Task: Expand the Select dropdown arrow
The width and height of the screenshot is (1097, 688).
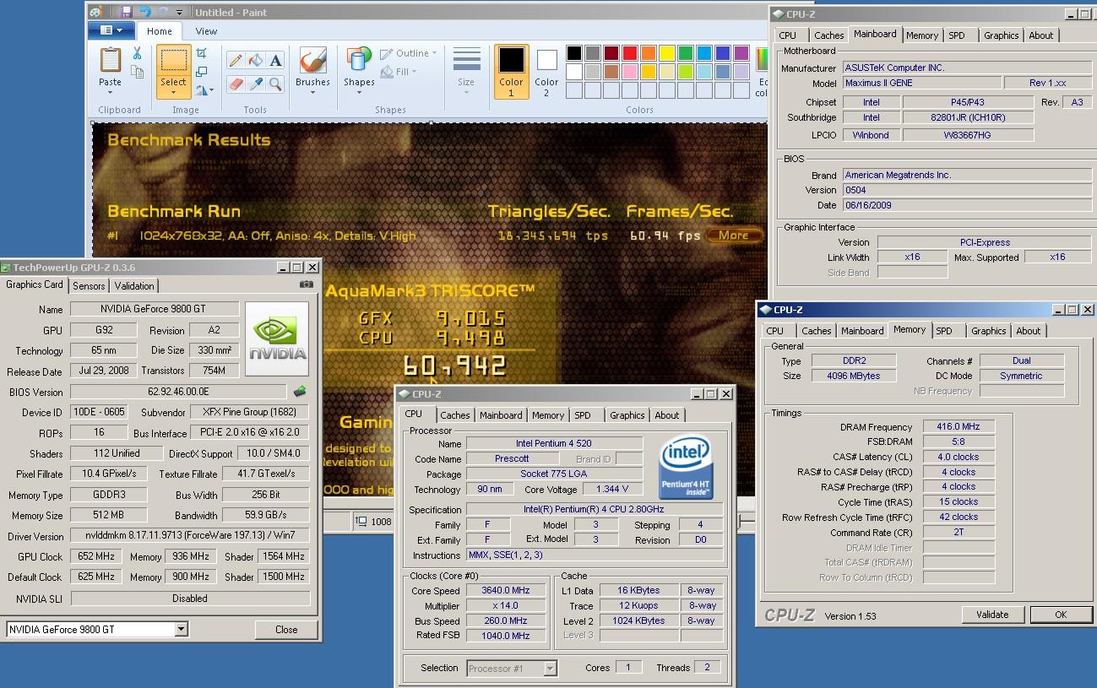Action: click(x=173, y=93)
